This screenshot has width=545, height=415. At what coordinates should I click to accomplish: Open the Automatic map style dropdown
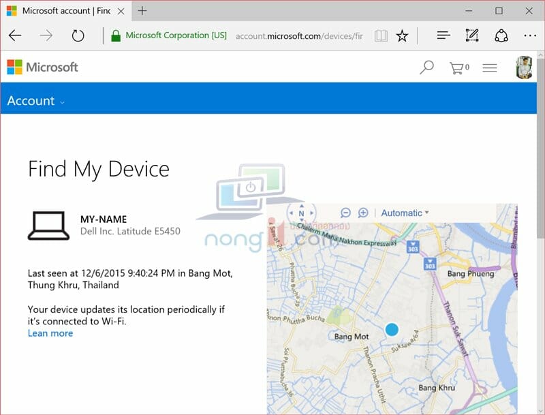404,213
